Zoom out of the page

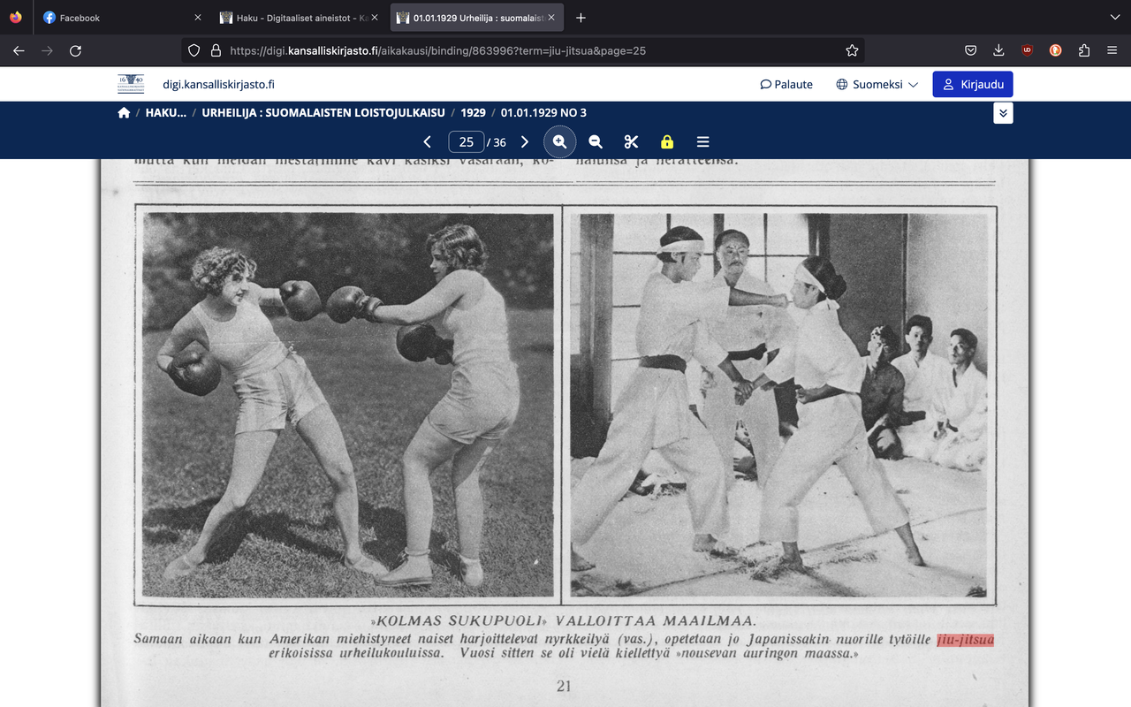[596, 141]
